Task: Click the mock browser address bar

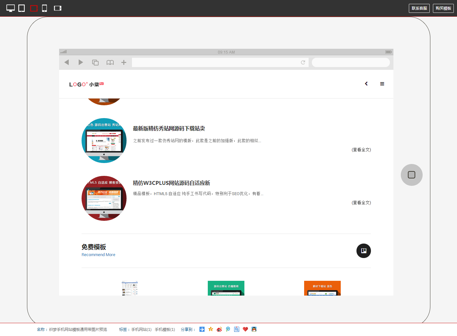Action: (216, 63)
